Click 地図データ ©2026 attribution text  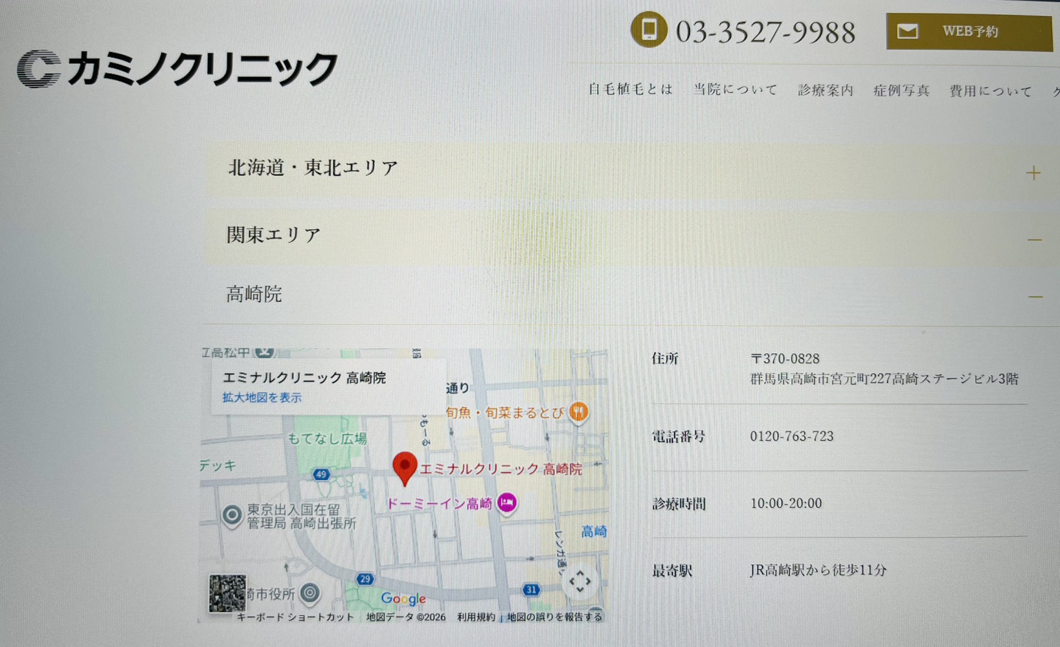[x=406, y=617]
